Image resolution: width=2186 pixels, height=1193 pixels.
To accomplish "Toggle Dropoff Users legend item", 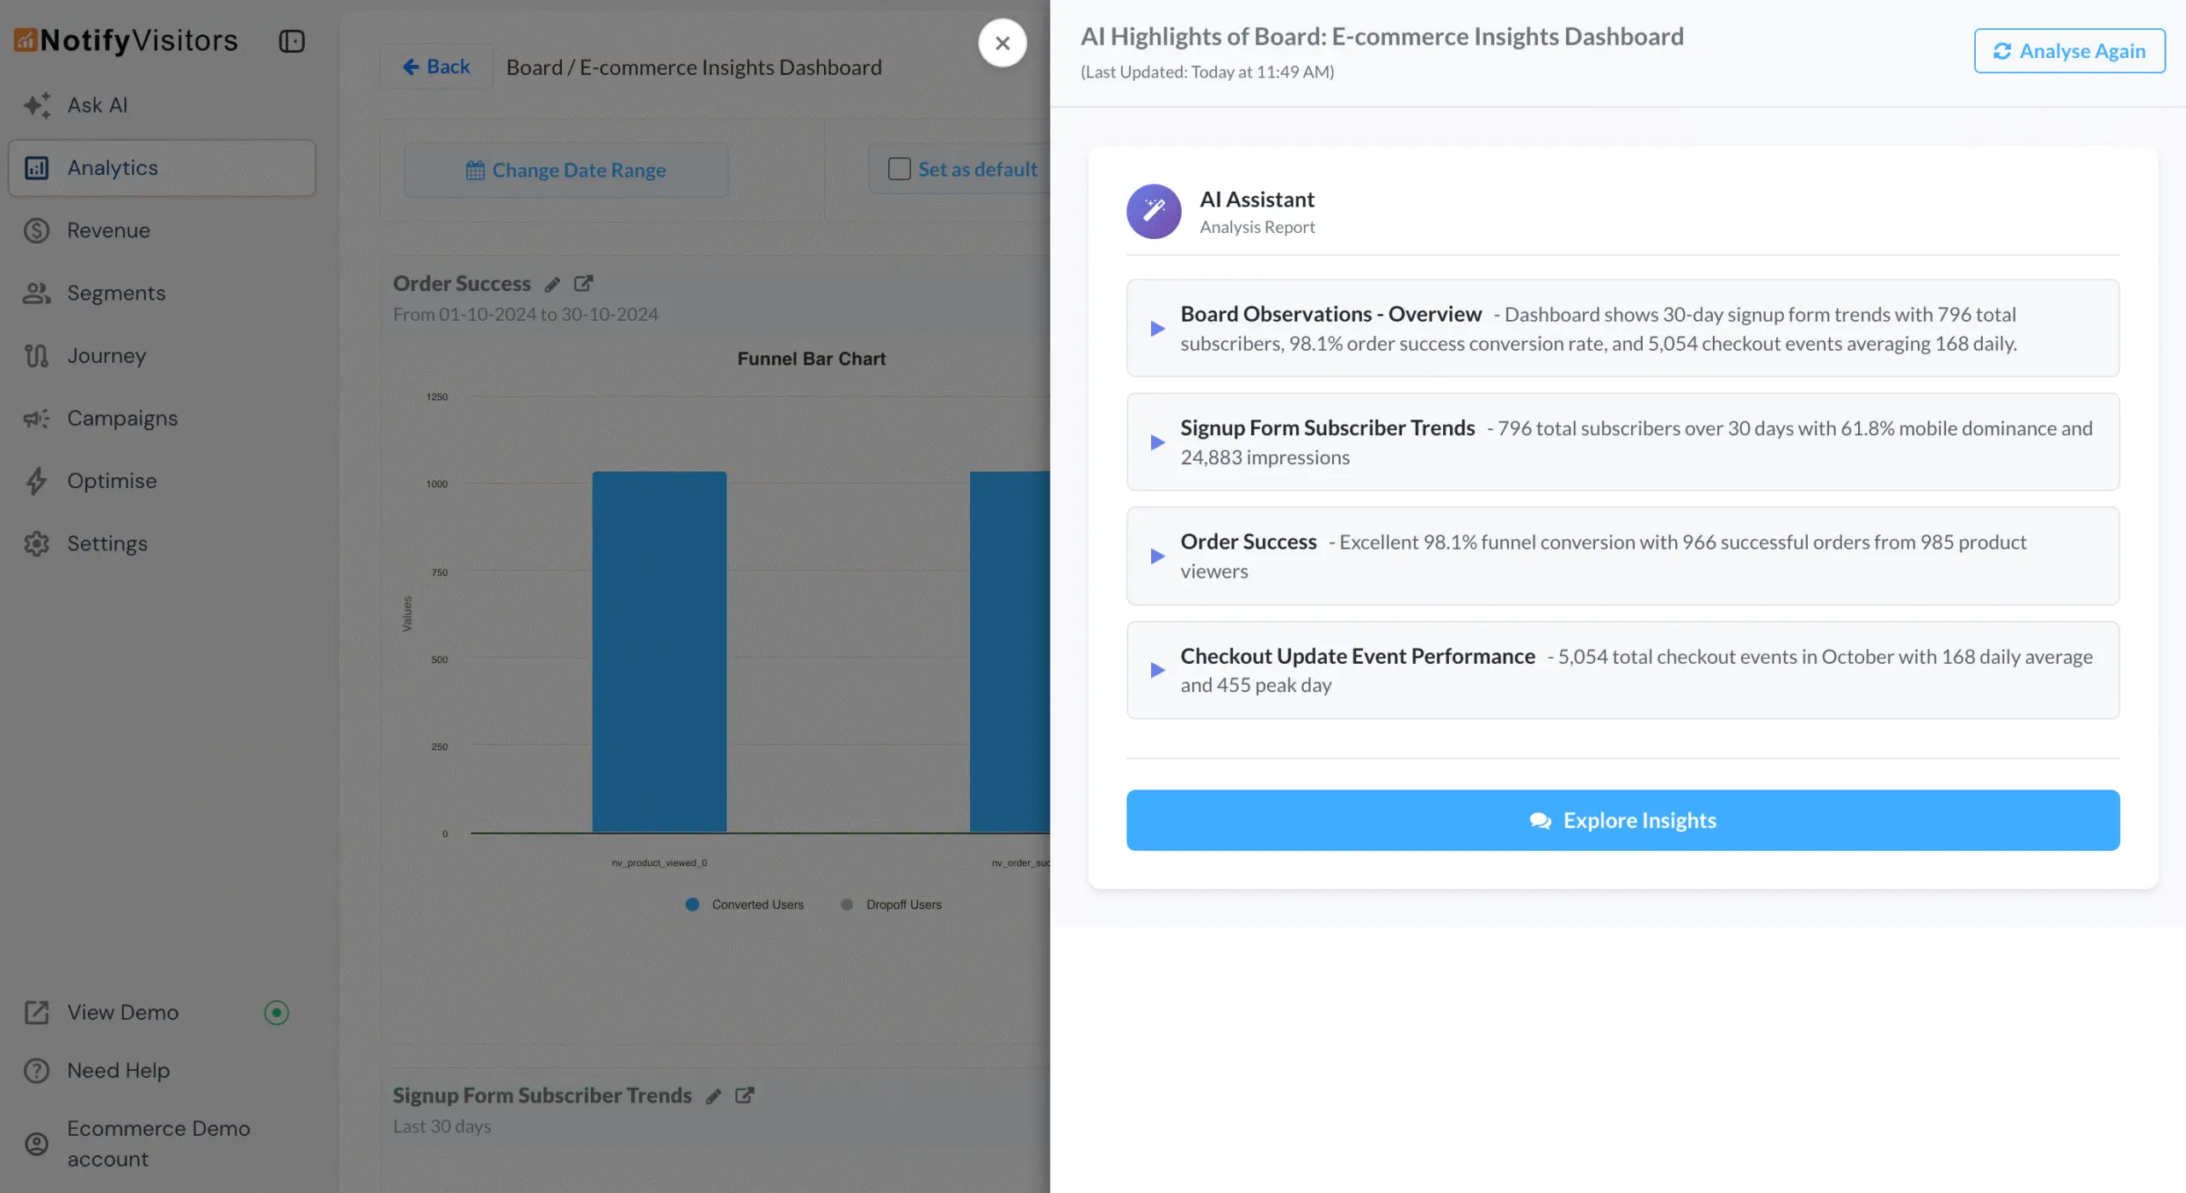I will 891,905.
